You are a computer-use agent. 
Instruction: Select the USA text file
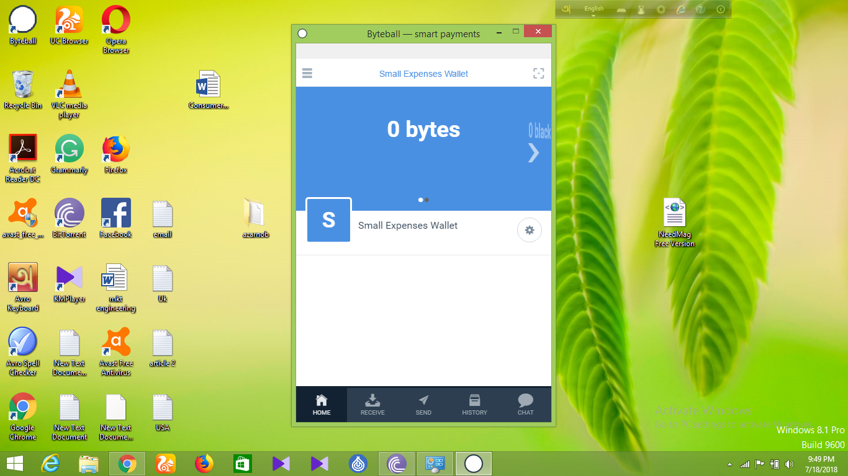pos(162,412)
